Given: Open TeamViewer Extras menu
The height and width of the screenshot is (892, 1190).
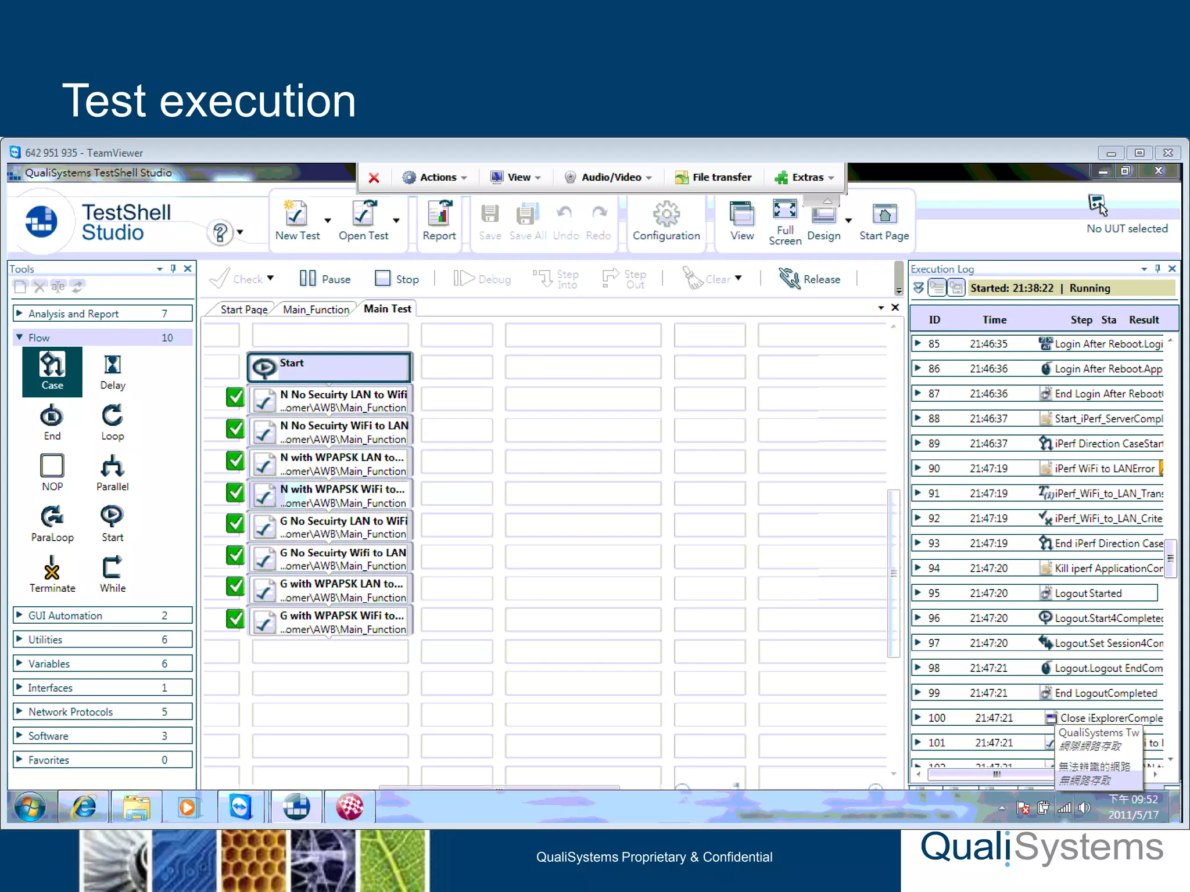Looking at the screenshot, I should pos(804,177).
